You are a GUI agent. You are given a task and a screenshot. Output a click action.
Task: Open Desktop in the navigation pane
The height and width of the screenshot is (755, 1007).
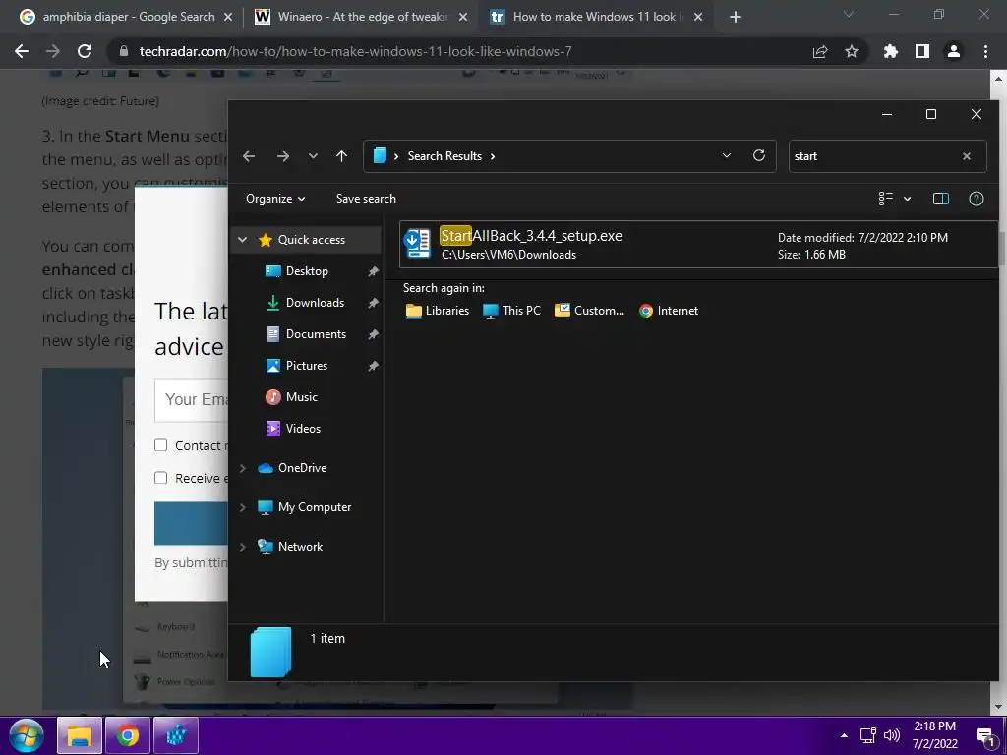point(307,271)
